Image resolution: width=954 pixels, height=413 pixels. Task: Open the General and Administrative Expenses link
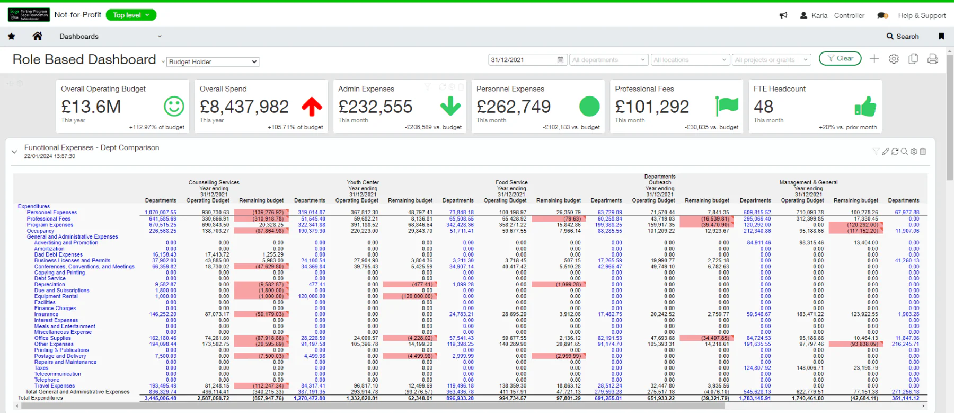click(73, 236)
